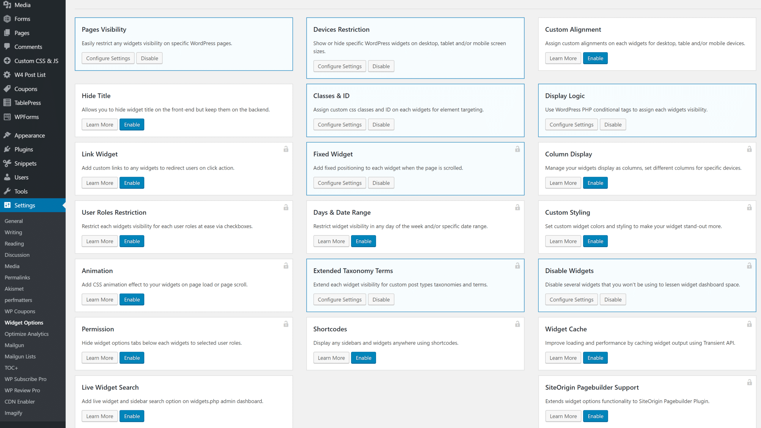Screen dimensions: 761x428
Task: Click the lock icon on Link Widget
Action: (x=286, y=149)
